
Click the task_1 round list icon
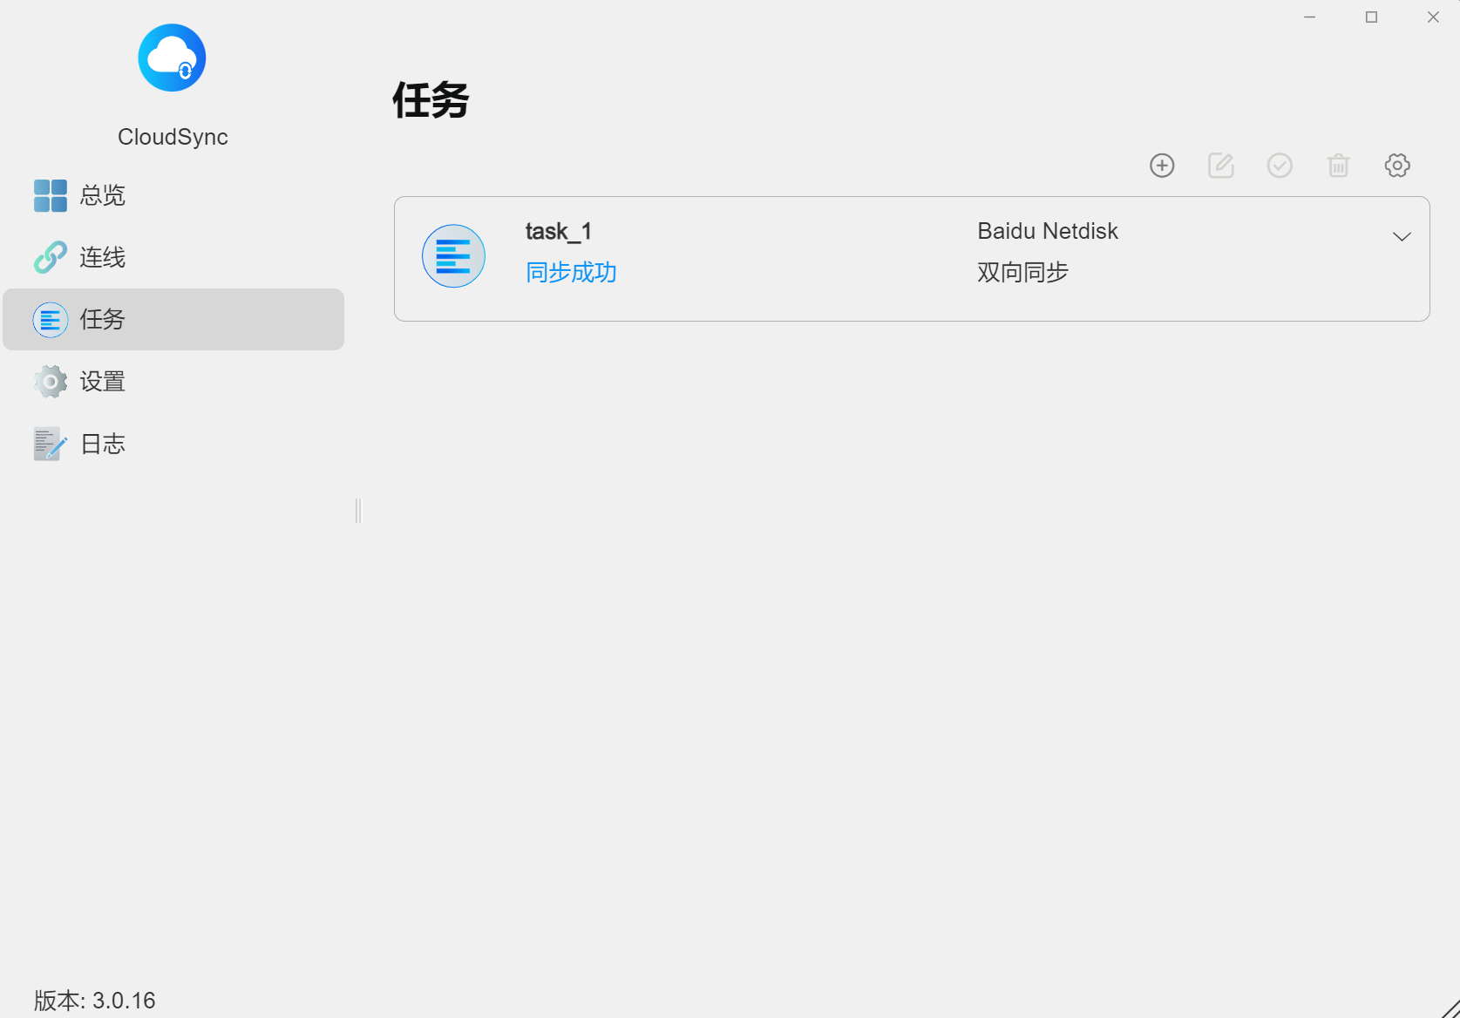click(x=453, y=256)
